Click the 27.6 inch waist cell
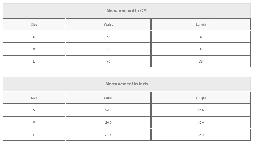The width and height of the screenshot is (253, 144). click(108, 135)
